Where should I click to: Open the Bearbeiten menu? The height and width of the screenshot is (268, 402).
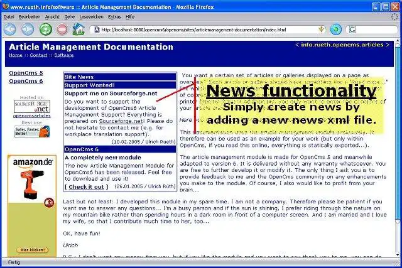tap(30, 17)
